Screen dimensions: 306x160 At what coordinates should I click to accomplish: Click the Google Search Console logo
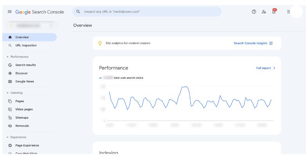click(39, 12)
